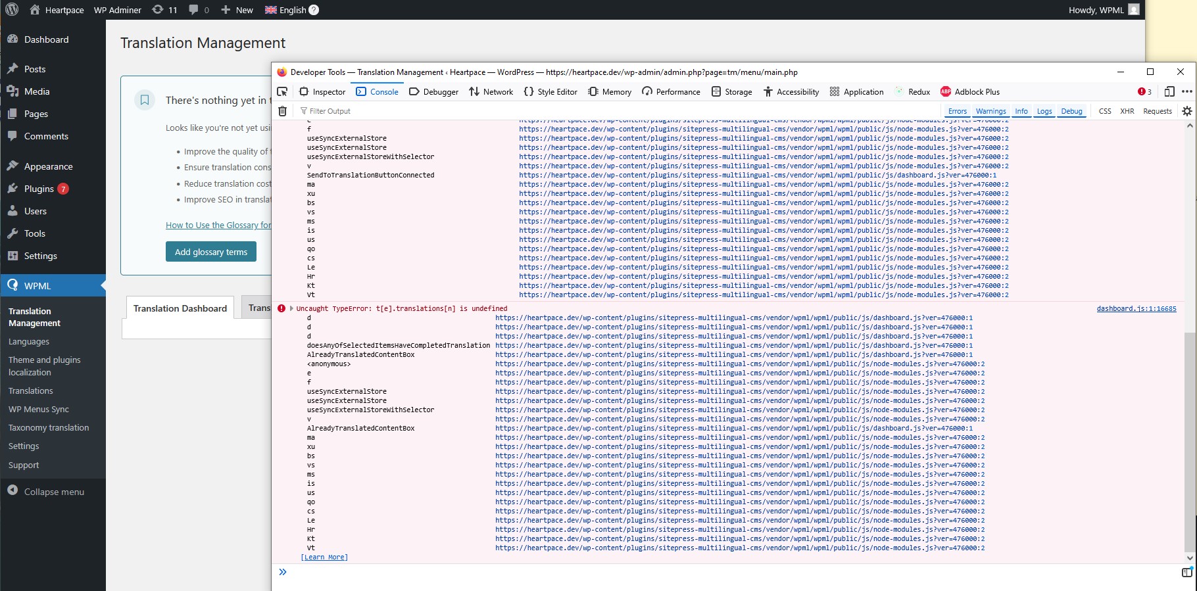The image size is (1197, 591).
Task: Click the responsive design mode icon
Action: tap(1169, 92)
